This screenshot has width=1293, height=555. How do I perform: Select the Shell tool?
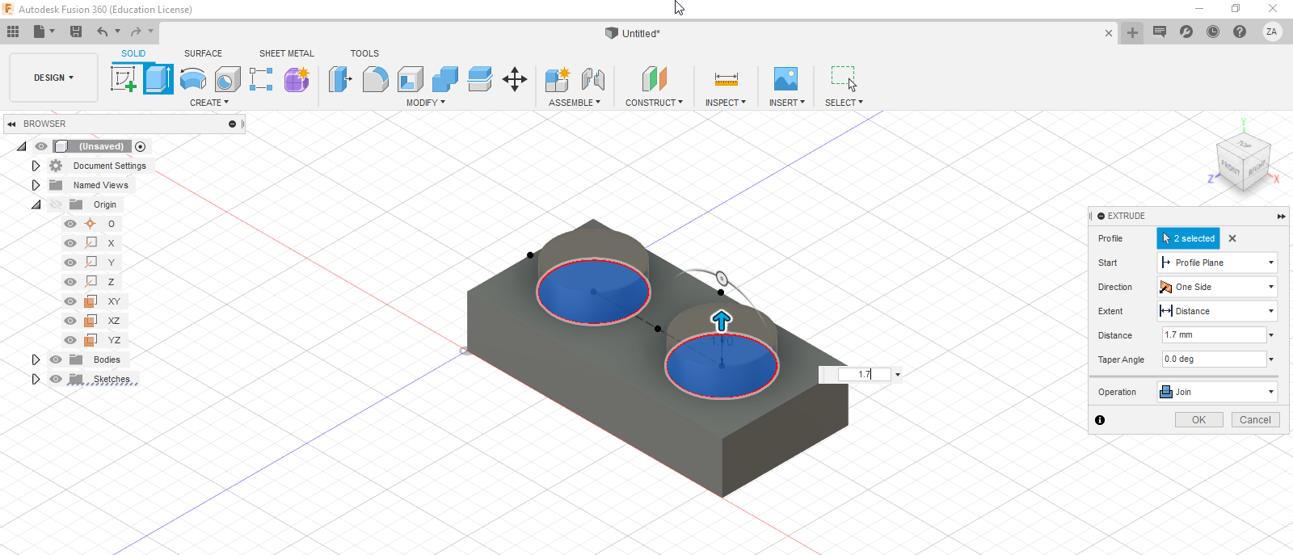tap(410, 79)
